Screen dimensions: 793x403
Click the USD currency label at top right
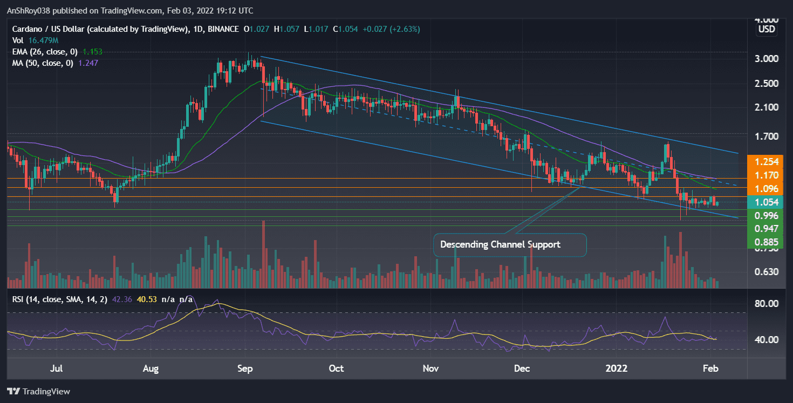point(765,30)
